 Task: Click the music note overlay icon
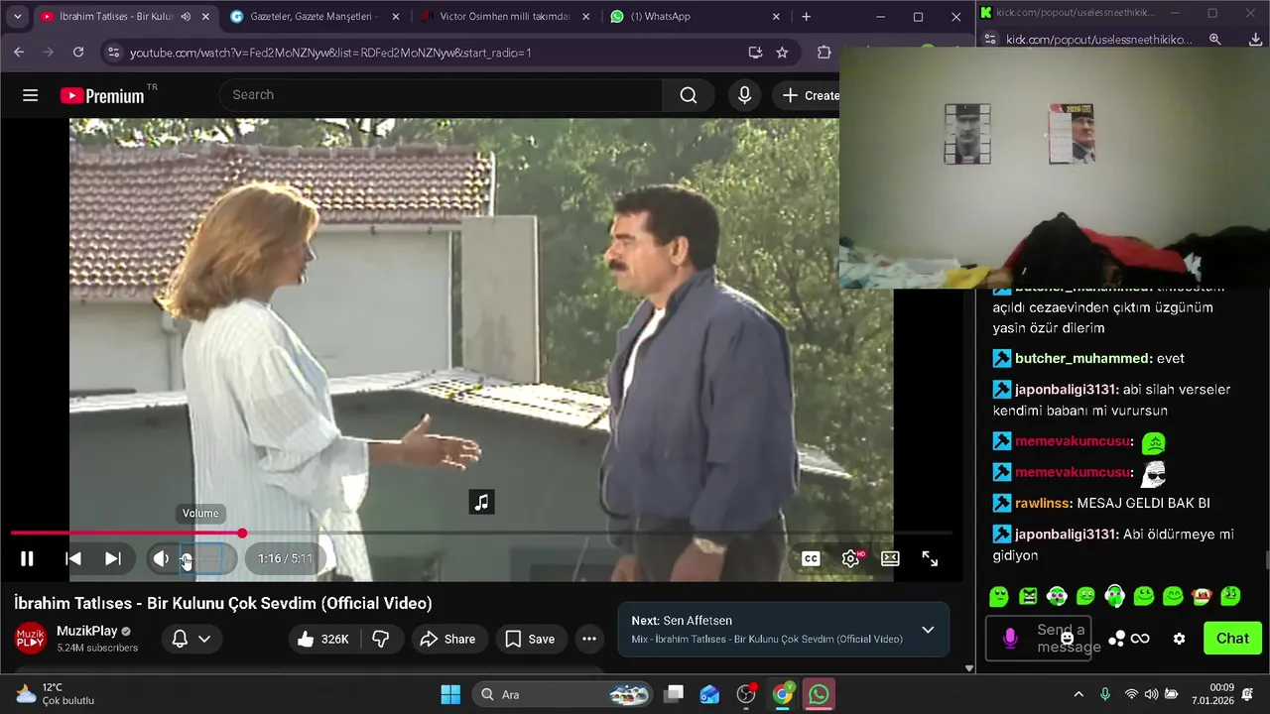[x=481, y=502]
